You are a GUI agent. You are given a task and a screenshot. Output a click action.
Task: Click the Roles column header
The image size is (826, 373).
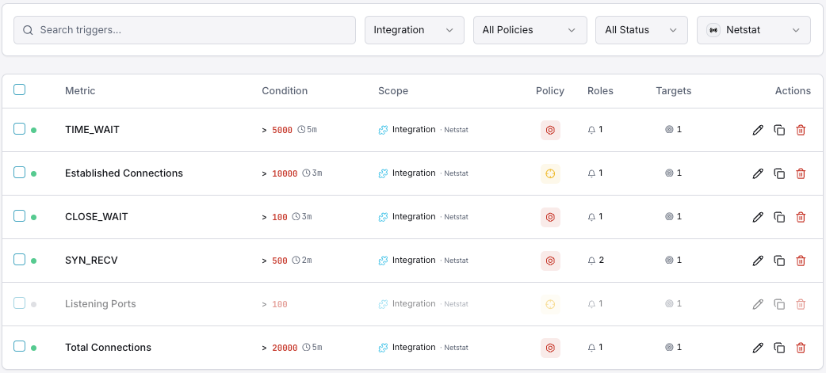pyautogui.click(x=601, y=91)
